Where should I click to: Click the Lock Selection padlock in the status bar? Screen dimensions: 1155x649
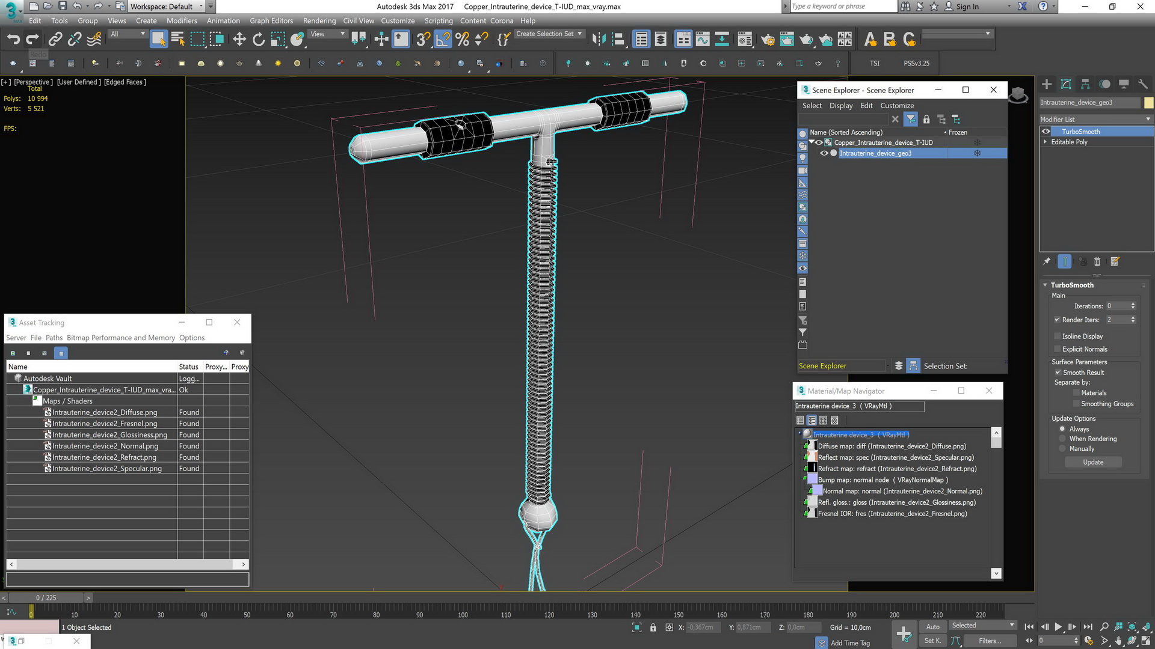pyautogui.click(x=653, y=627)
